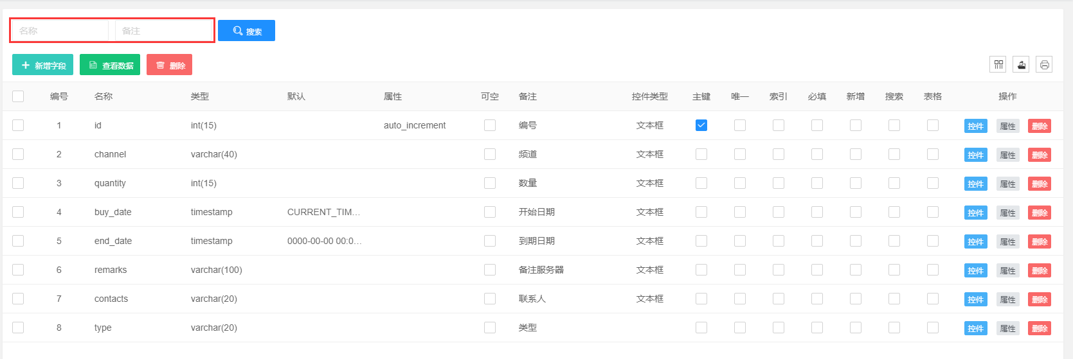Focus the 备注 search input
Viewport: 1073px width, 359px height.
[163, 31]
